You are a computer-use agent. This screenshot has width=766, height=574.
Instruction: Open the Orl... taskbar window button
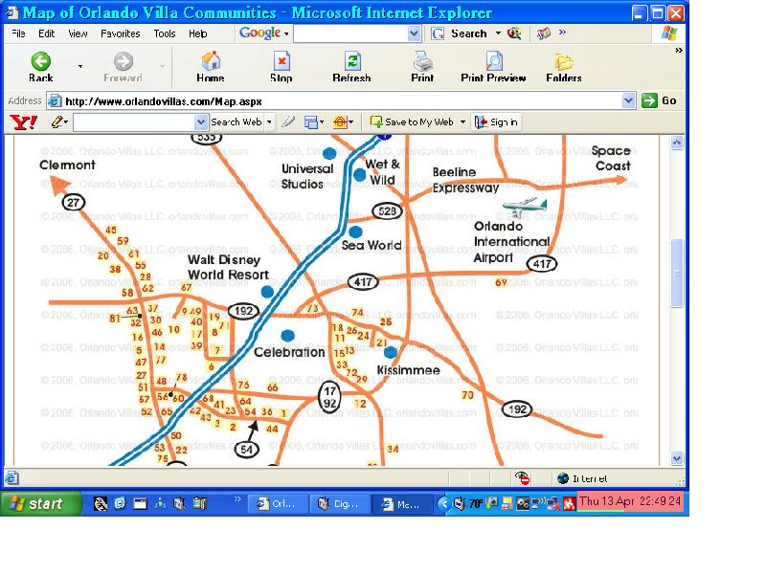tap(278, 504)
